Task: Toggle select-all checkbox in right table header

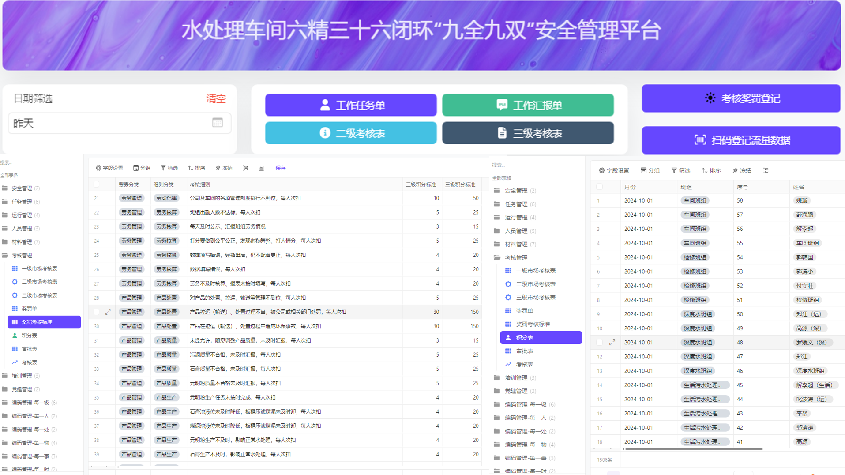Action: coord(599,187)
